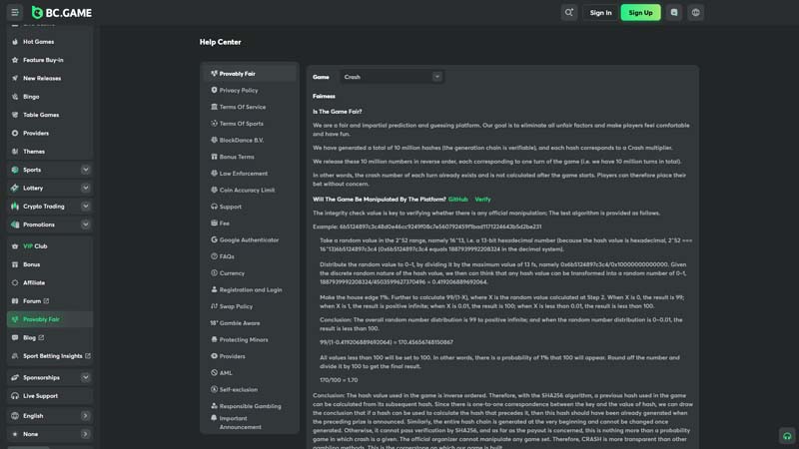Open the green headset support button
The image size is (799, 449).
[x=787, y=436]
